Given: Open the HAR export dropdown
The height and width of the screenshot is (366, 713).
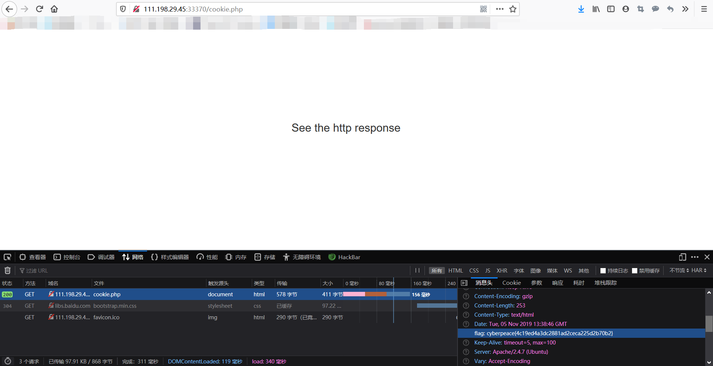Looking at the screenshot, I should point(699,271).
